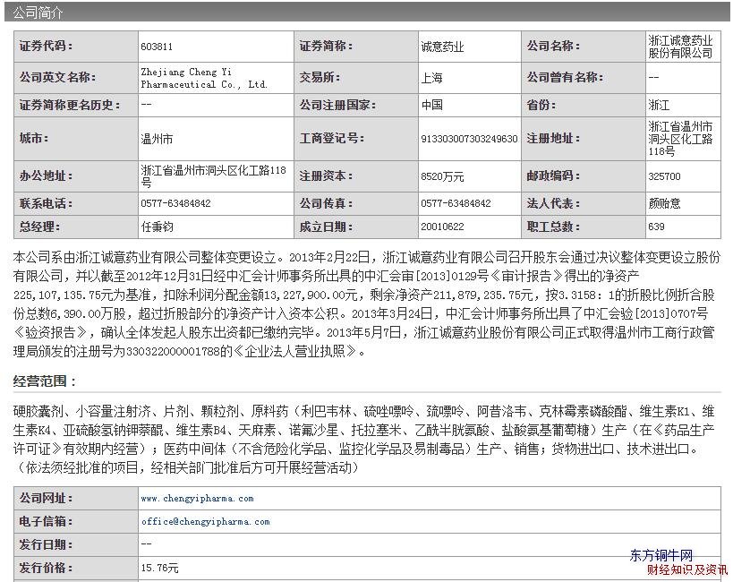Click company name 浙江诚意药业股份有限公司
Image resolution: width=733 pixels, height=582 pixels.
[x=680, y=47]
